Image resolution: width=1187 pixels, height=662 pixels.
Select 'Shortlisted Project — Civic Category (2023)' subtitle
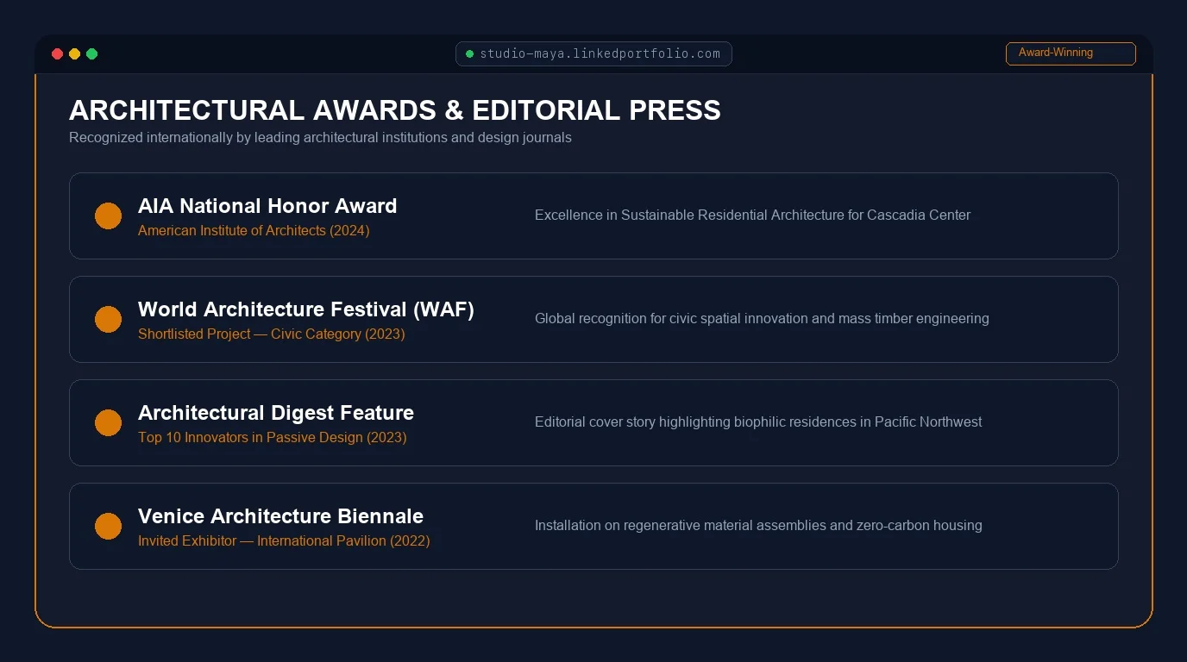[271, 334]
